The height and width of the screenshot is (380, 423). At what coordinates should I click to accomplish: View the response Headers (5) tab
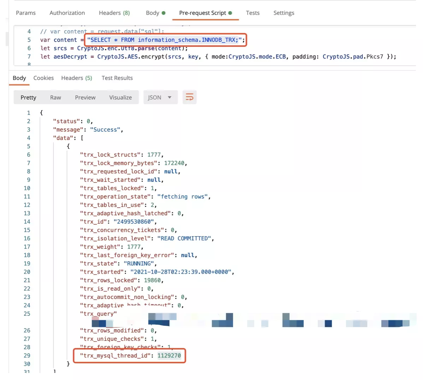point(77,78)
